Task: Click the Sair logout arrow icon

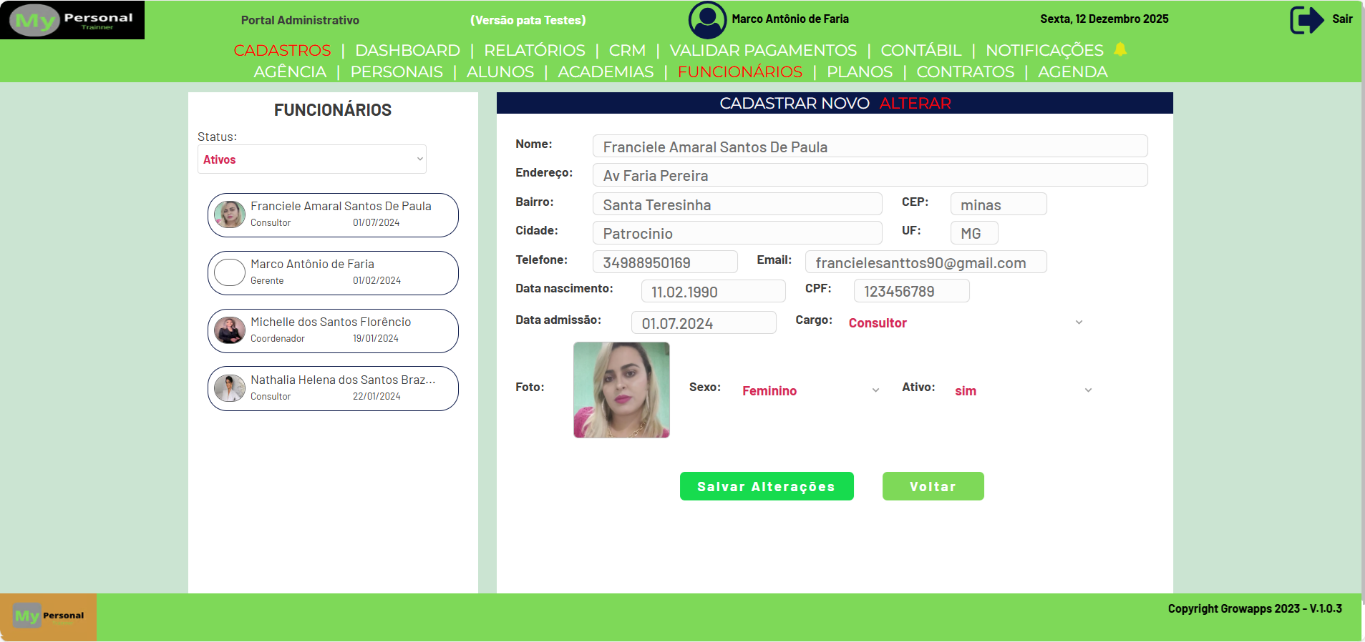Action: tap(1306, 20)
